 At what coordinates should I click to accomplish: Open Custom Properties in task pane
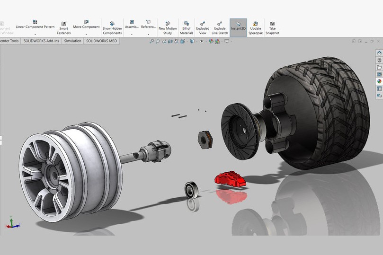point(379,88)
